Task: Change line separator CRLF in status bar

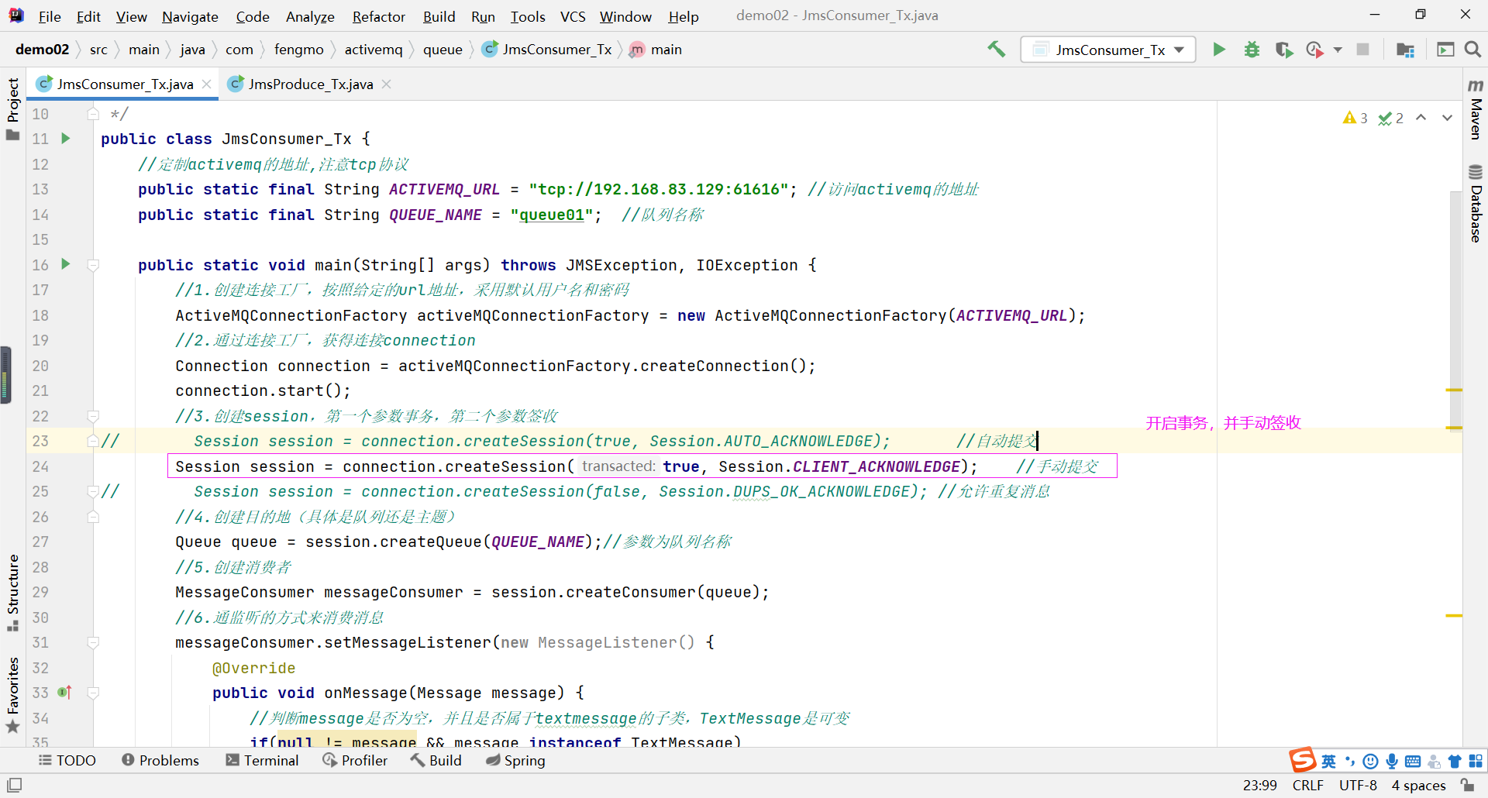Action: tap(1308, 785)
